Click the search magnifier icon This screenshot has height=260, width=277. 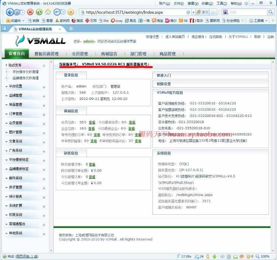click(x=271, y=12)
